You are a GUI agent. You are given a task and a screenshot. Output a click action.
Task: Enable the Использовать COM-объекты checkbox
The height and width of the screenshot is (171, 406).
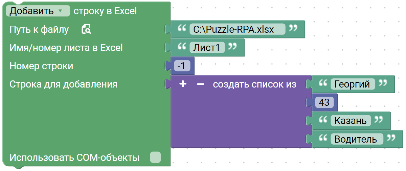[x=155, y=157]
